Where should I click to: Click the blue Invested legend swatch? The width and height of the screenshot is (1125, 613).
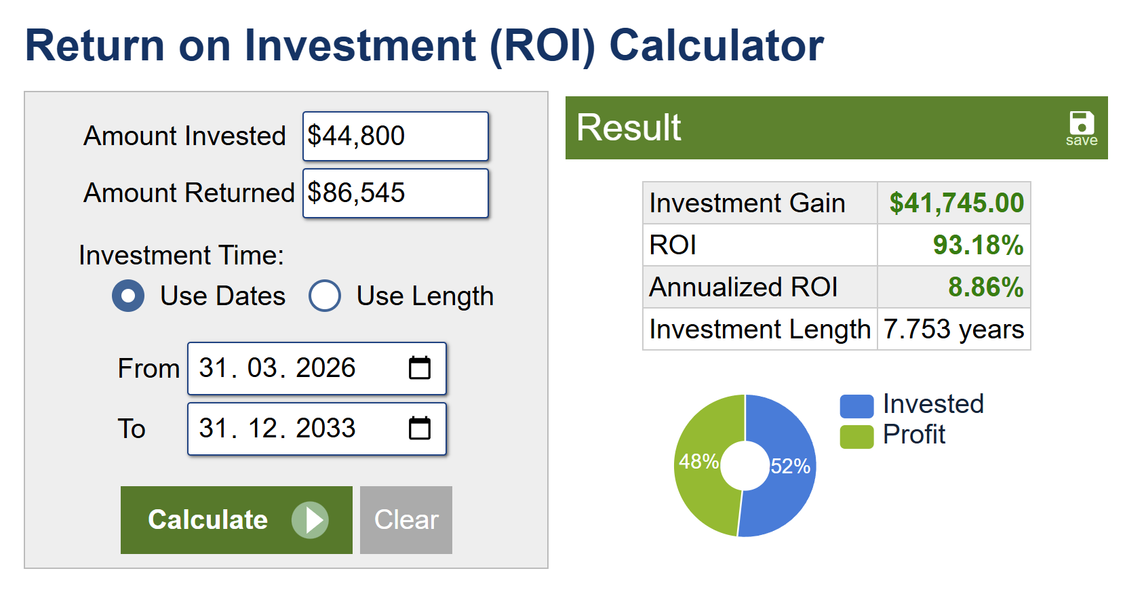[x=856, y=406]
